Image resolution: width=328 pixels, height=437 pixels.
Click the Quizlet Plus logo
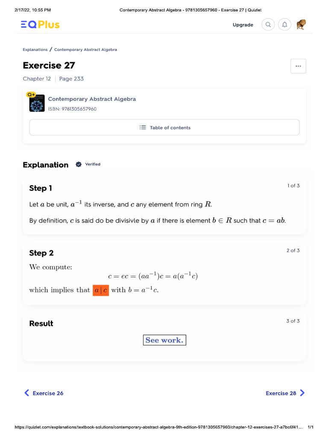(x=40, y=24)
